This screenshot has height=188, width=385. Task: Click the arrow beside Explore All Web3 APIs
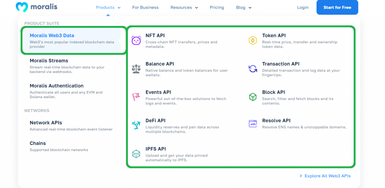point(301,176)
